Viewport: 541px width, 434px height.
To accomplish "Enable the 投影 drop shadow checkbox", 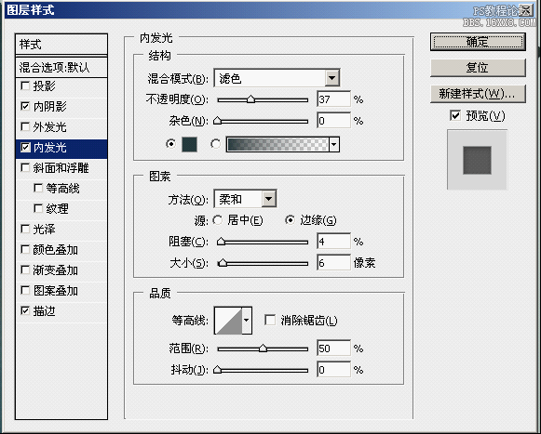I will (x=25, y=85).
